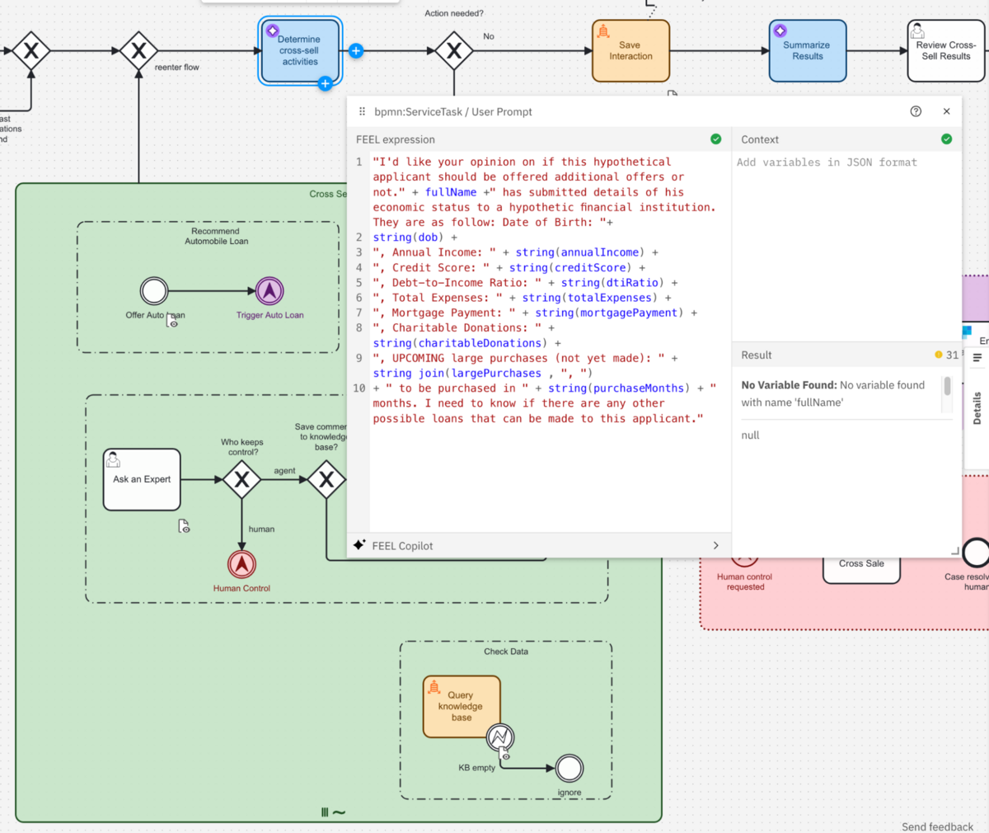The width and height of the screenshot is (989, 833).
Task: Click the null result value
Action: [750, 435]
